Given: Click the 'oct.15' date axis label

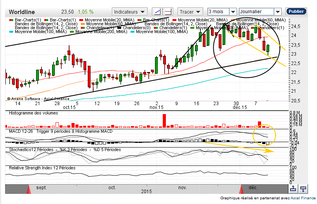Looking at the screenshot, I should point(69,107).
